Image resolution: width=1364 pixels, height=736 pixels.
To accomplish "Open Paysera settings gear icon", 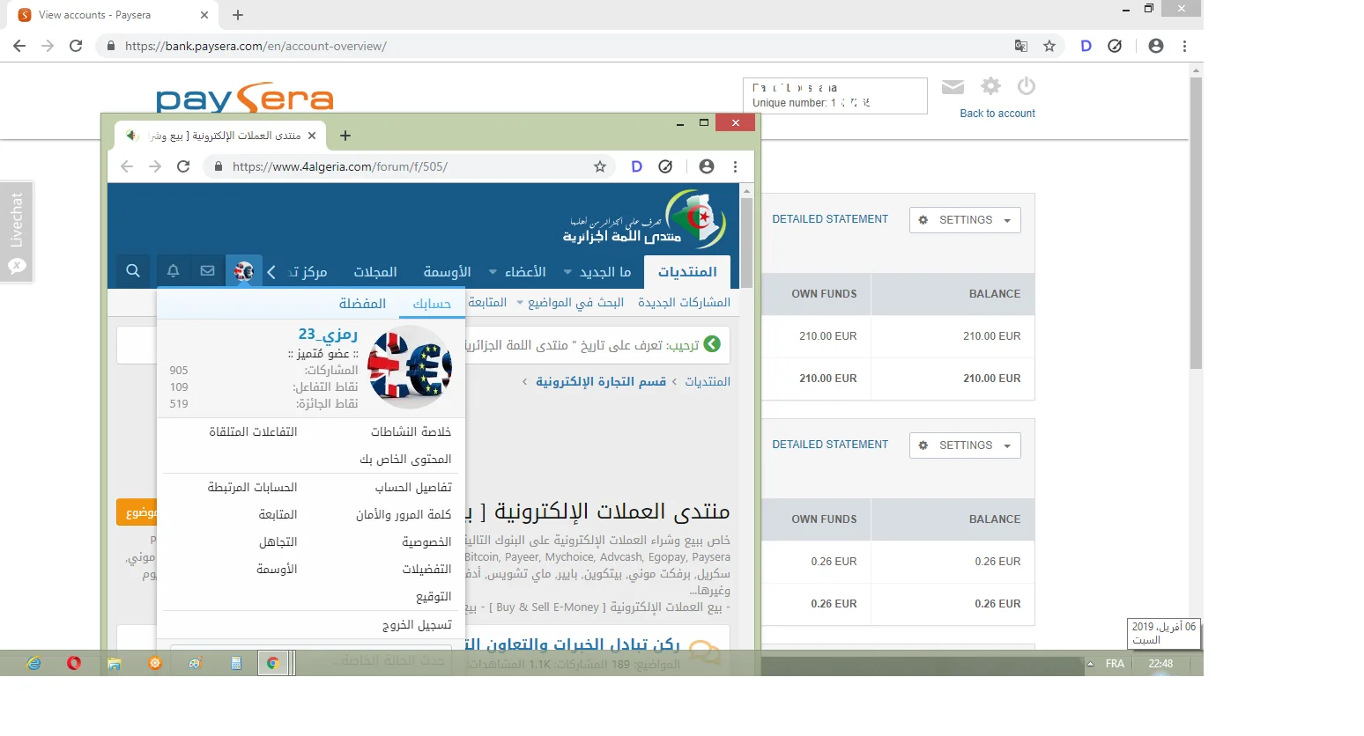I will click(991, 86).
